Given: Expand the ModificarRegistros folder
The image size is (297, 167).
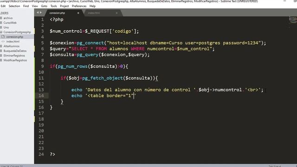Looking at the screenshot, I should tap(15, 60).
